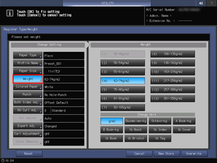Open Colored Paper setting
This screenshot has width=217, height=163.
(x=28, y=87)
